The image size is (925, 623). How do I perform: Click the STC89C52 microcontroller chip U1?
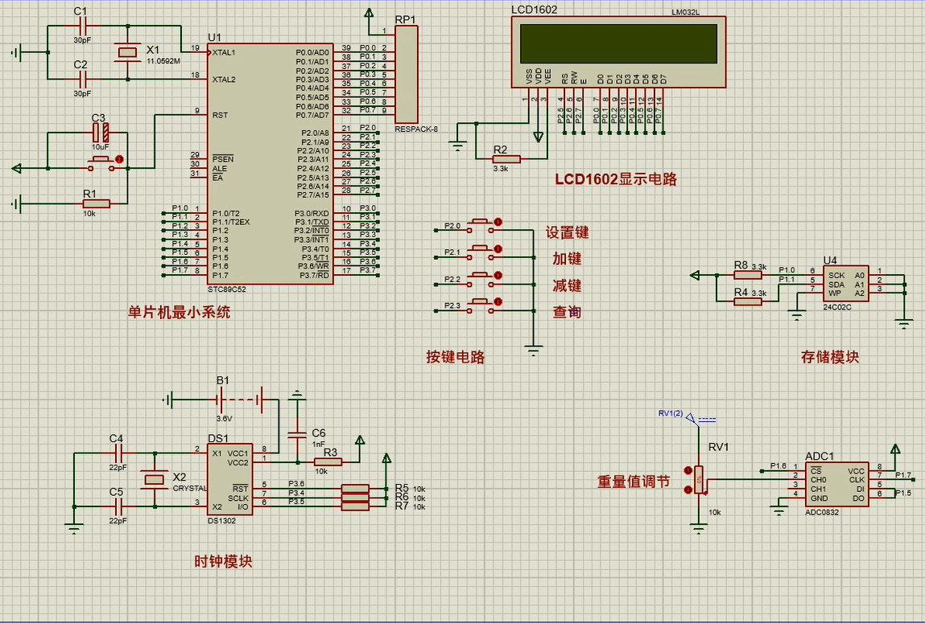[x=270, y=161]
